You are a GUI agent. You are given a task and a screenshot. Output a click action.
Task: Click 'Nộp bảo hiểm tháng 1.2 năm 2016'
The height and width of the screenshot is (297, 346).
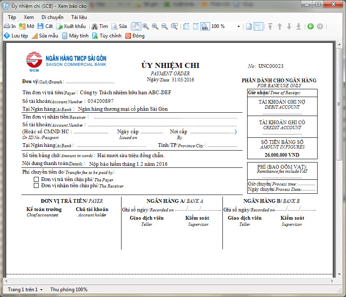click(128, 164)
